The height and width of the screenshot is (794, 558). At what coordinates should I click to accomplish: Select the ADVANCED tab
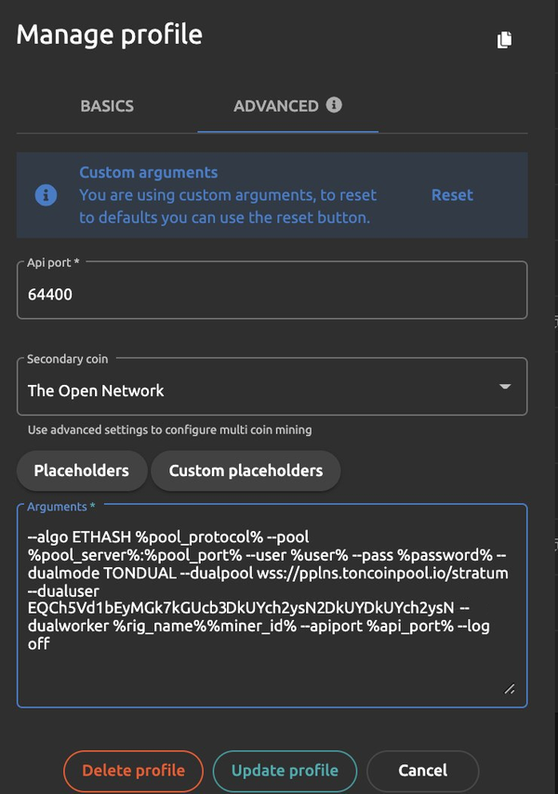tap(275, 106)
